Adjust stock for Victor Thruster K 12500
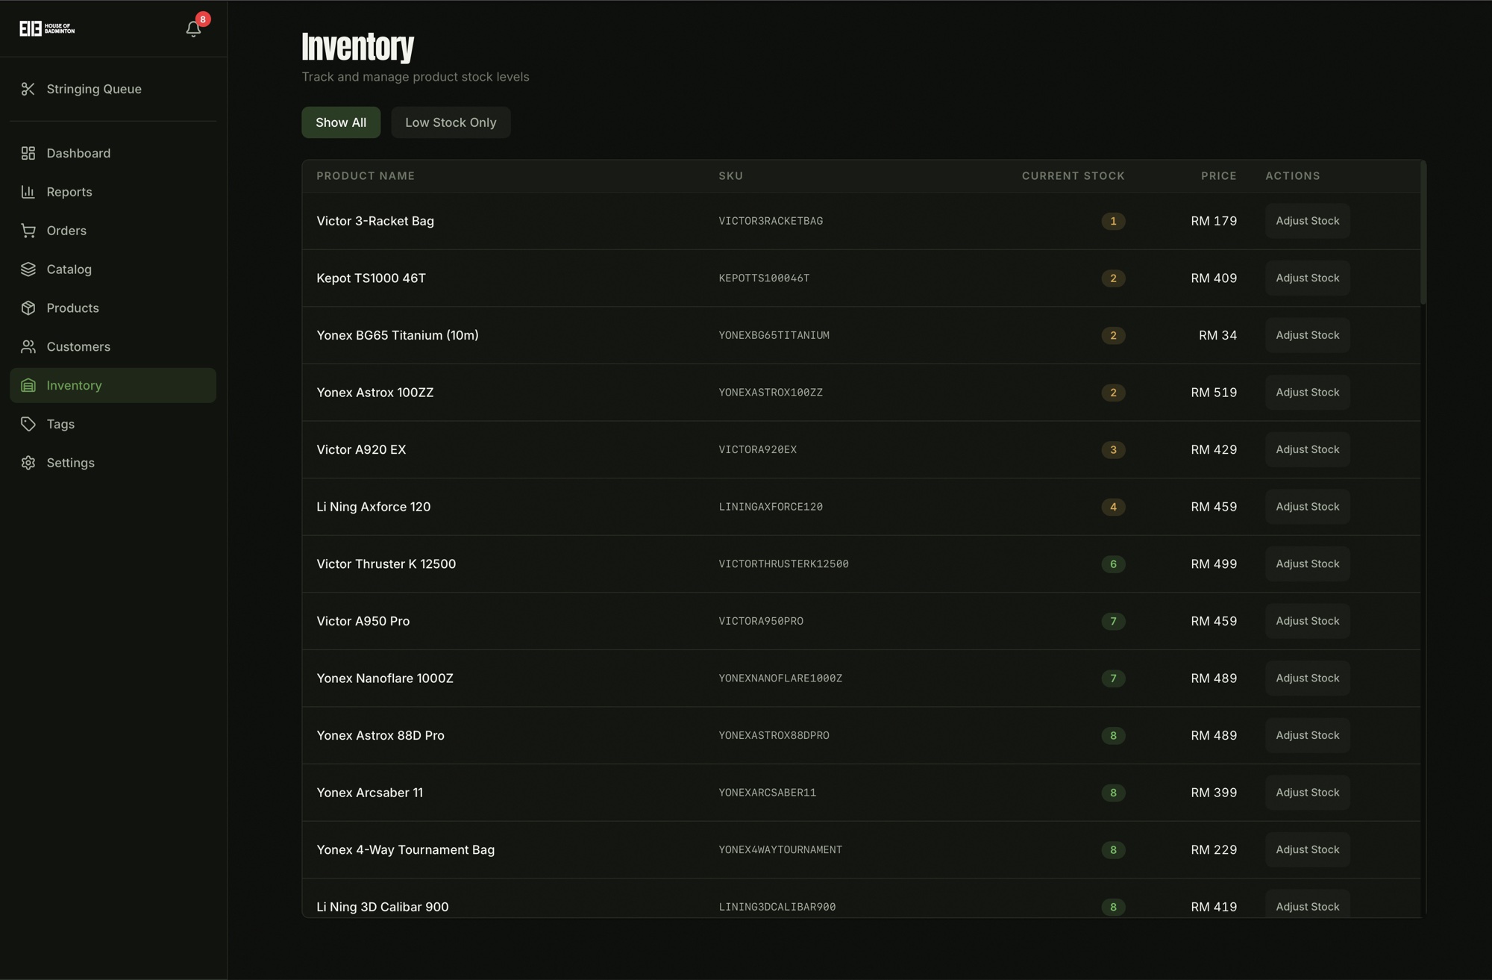The width and height of the screenshot is (1492, 980). pos(1307,564)
